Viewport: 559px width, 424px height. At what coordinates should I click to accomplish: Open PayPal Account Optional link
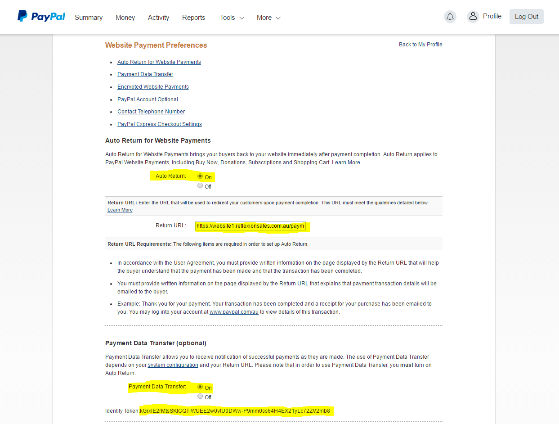[148, 99]
